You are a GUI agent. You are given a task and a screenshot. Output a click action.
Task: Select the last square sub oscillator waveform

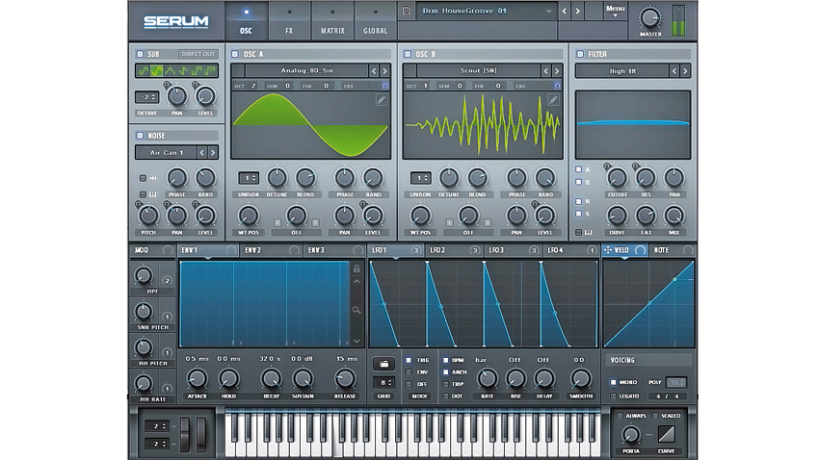click(210, 71)
